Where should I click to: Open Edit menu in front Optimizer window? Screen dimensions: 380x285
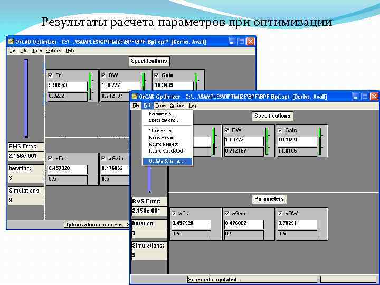click(x=147, y=106)
